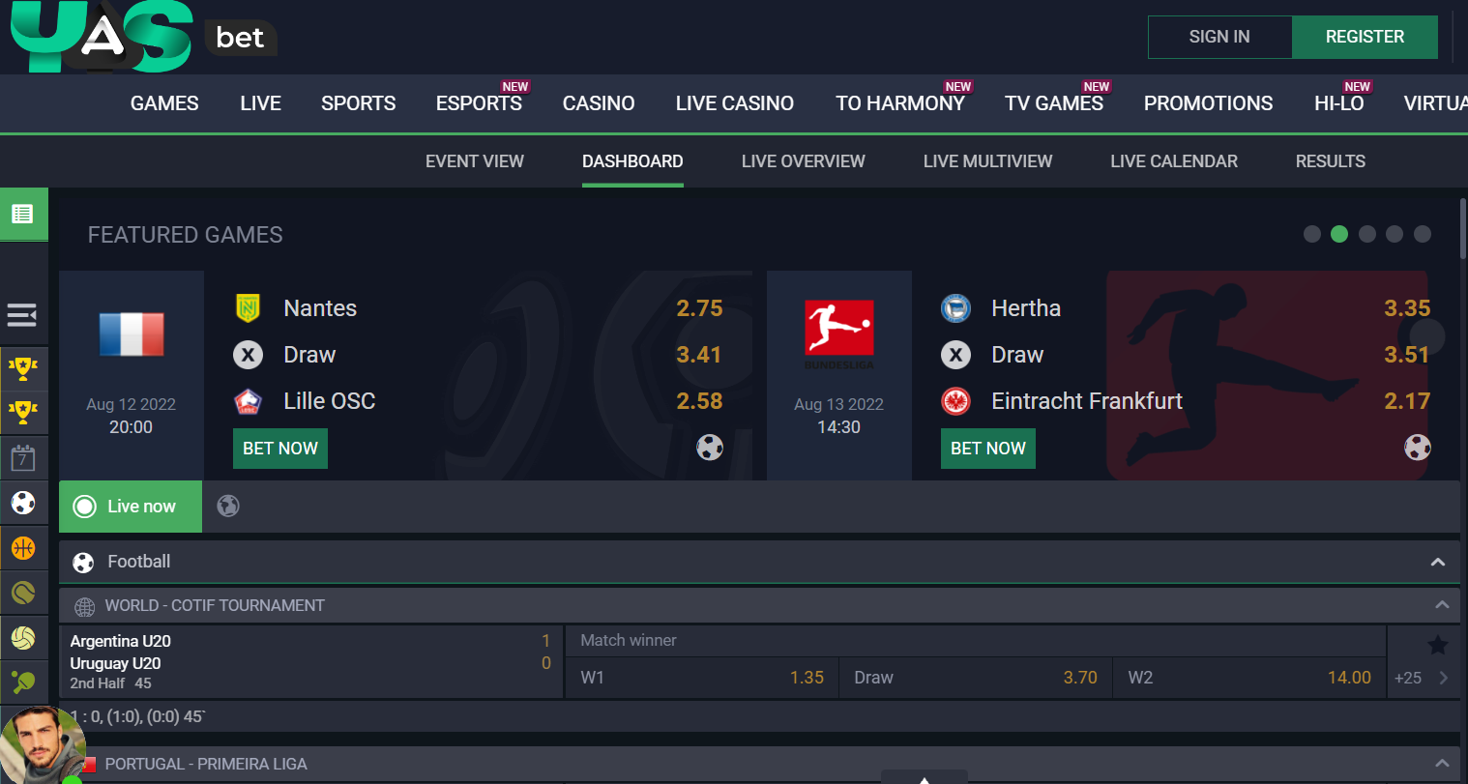Image resolution: width=1468 pixels, height=784 pixels.
Task: Select the basketball icon in the sidebar
Action: coord(23,548)
